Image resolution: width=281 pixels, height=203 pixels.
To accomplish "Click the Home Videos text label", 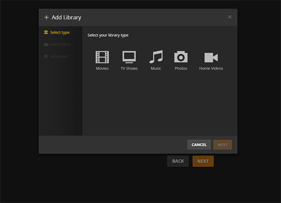I will pyautogui.click(x=211, y=68).
